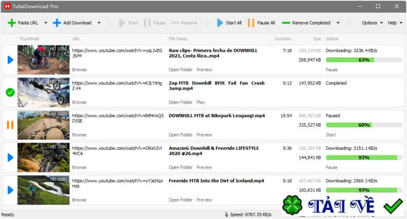The height and width of the screenshot is (219, 407).
Task: Toggle the orange pause icon on Leogang download
Action: 10,125
